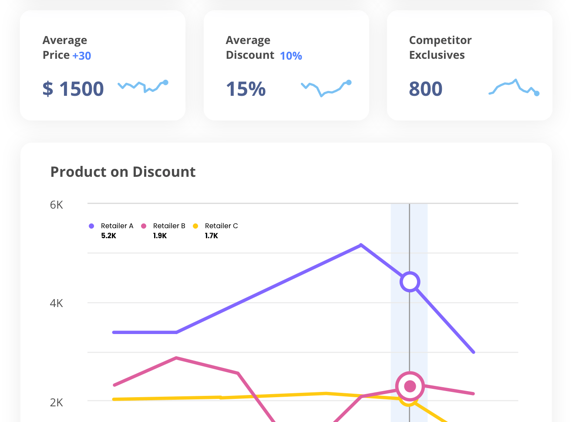Open the Average Discount card
The width and height of the screenshot is (572, 422).
[286, 65]
